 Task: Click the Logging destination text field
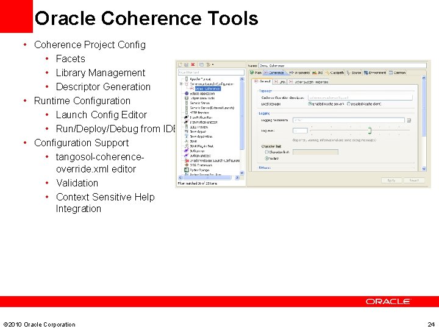349,120
